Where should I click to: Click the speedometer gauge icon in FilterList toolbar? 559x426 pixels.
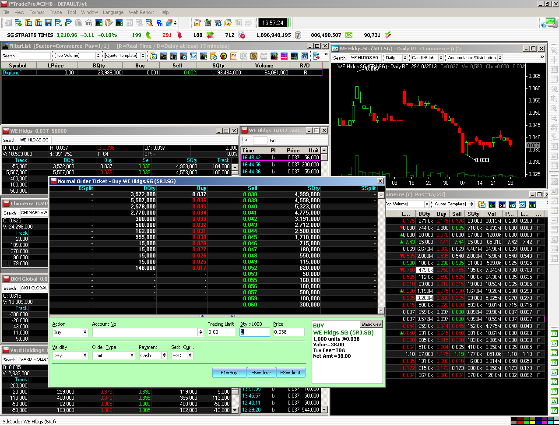(223, 56)
